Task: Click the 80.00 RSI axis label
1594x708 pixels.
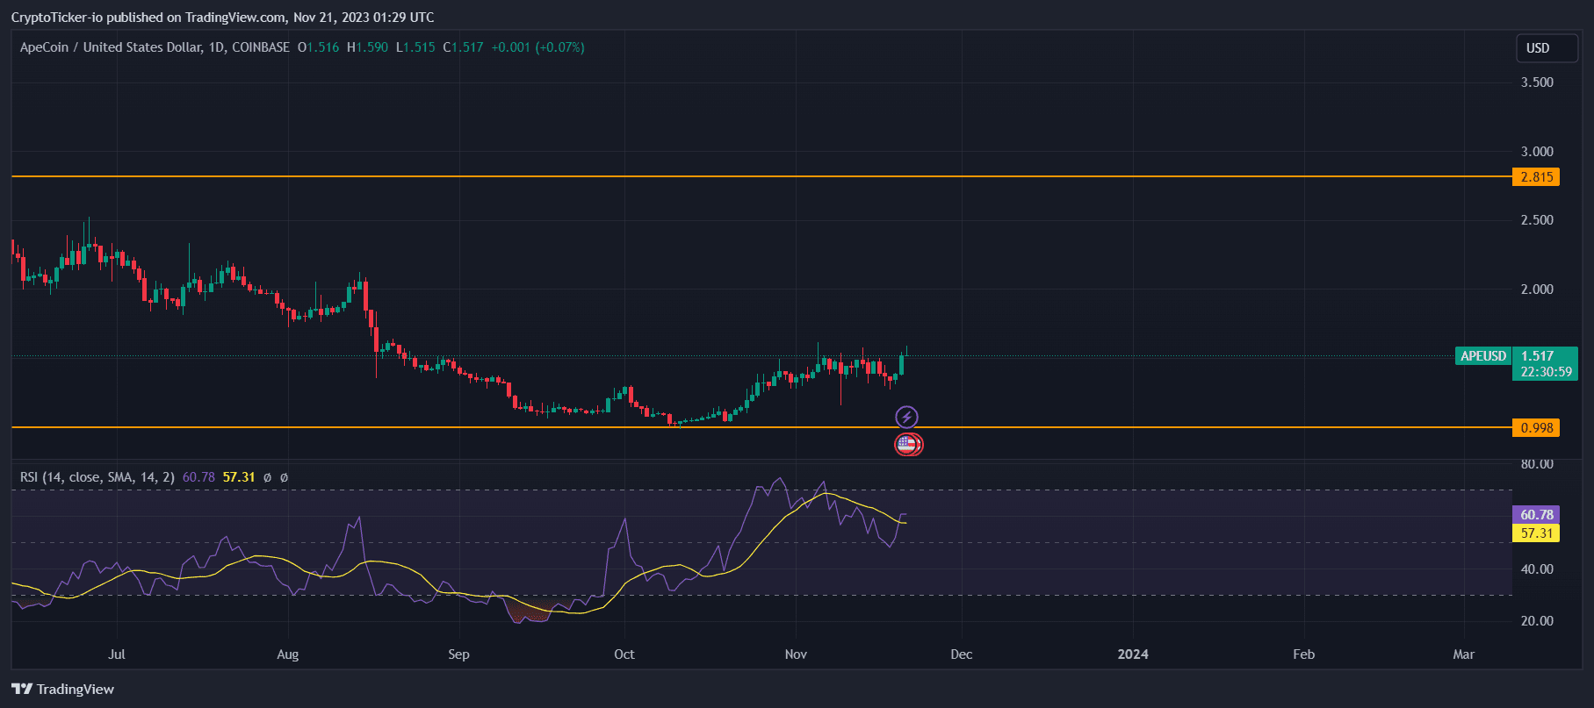Action: (1537, 464)
